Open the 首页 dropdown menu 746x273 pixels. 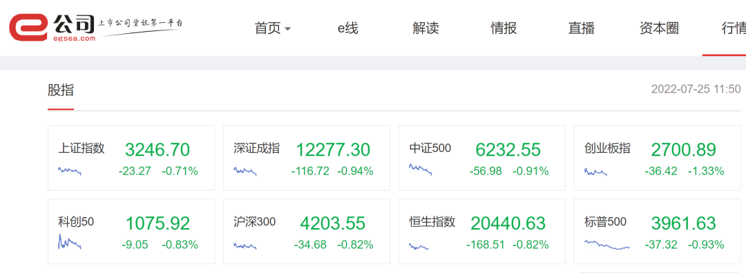coord(273,28)
